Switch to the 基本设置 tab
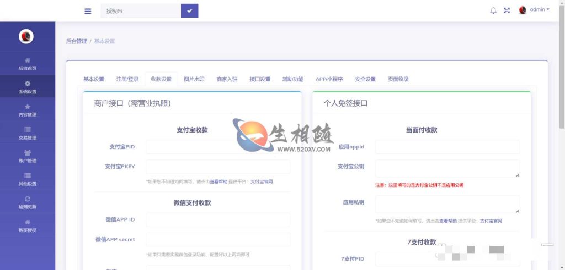The height and width of the screenshot is (270, 565). pyautogui.click(x=94, y=79)
